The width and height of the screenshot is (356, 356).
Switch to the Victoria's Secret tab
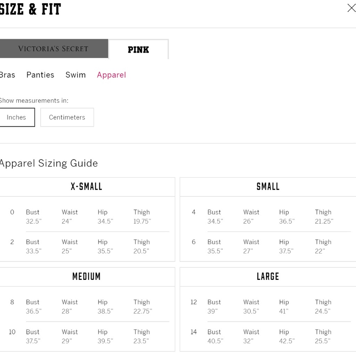pyautogui.click(x=53, y=49)
